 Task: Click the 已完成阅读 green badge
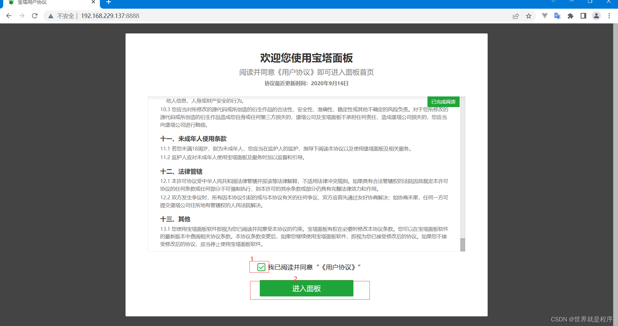coord(443,102)
